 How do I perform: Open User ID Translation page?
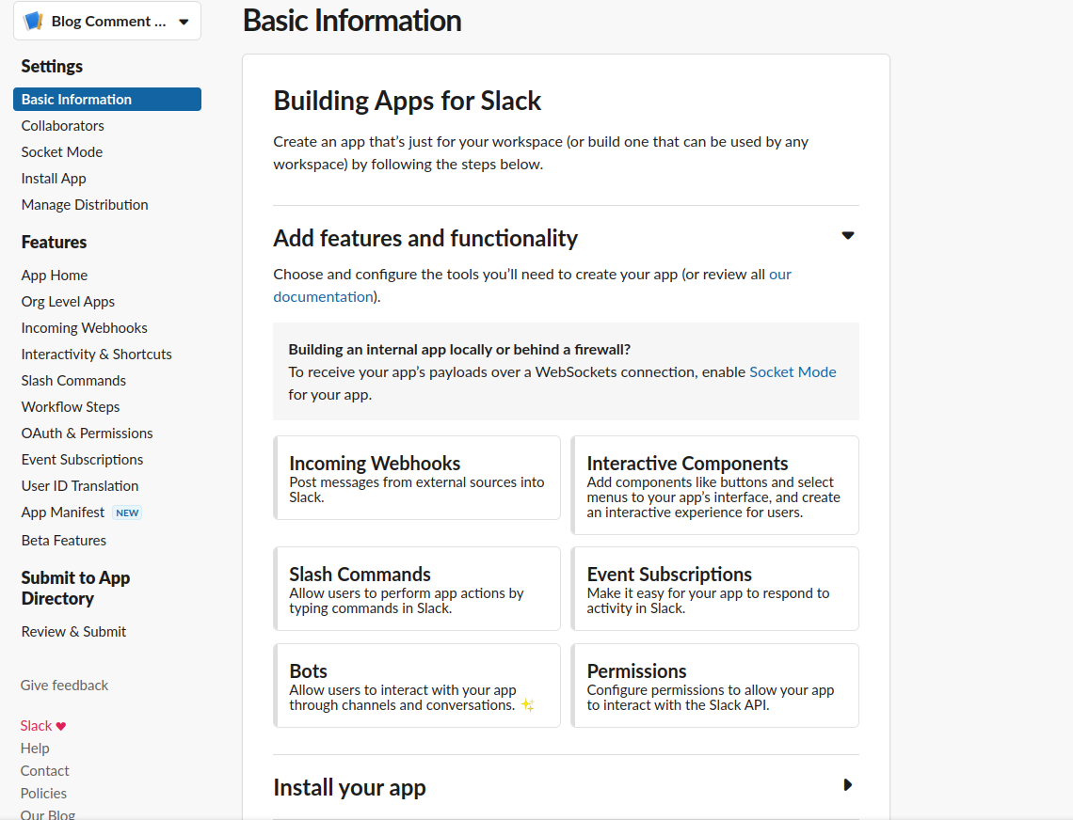[80, 486]
